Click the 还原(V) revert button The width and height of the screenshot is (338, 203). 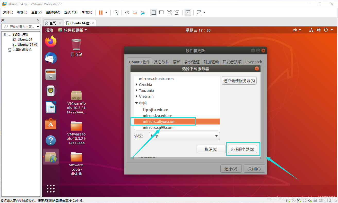[x=231, y=169]
